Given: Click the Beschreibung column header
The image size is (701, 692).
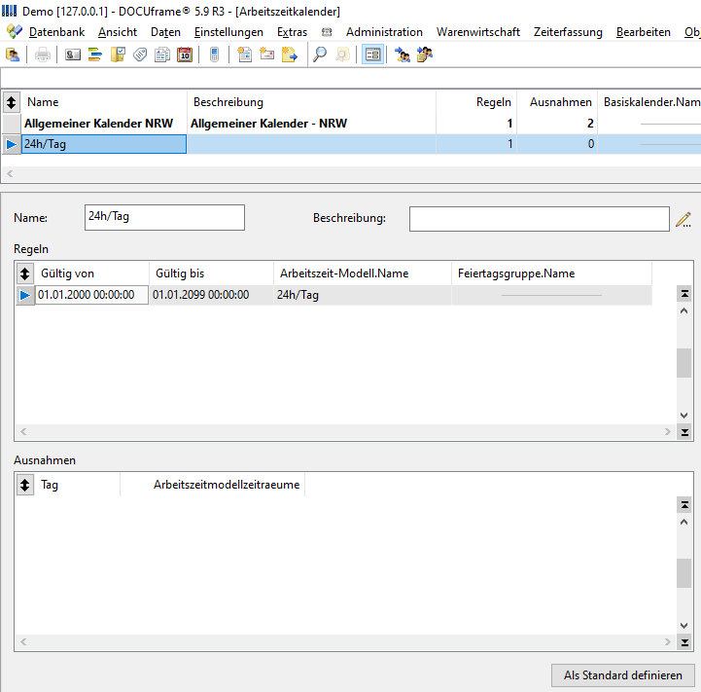Looking at the screenshot, I should pyautogui.click(x=311, y=102).
